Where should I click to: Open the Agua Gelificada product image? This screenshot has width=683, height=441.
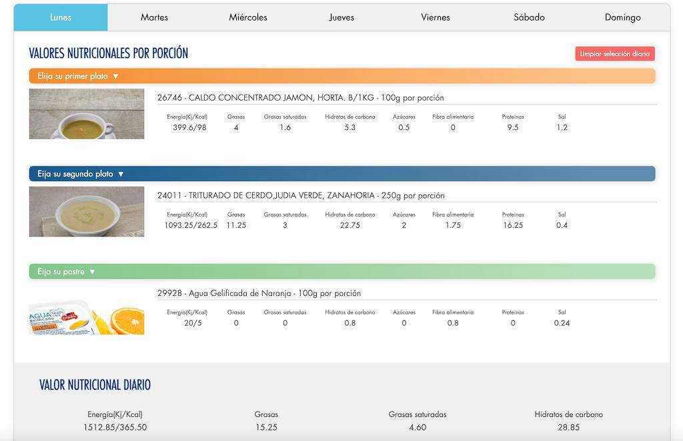tap(86, 318)
